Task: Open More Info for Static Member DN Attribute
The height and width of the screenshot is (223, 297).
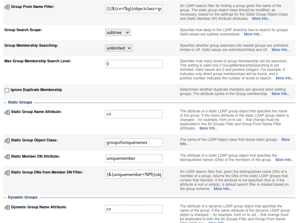Action: 284,160
